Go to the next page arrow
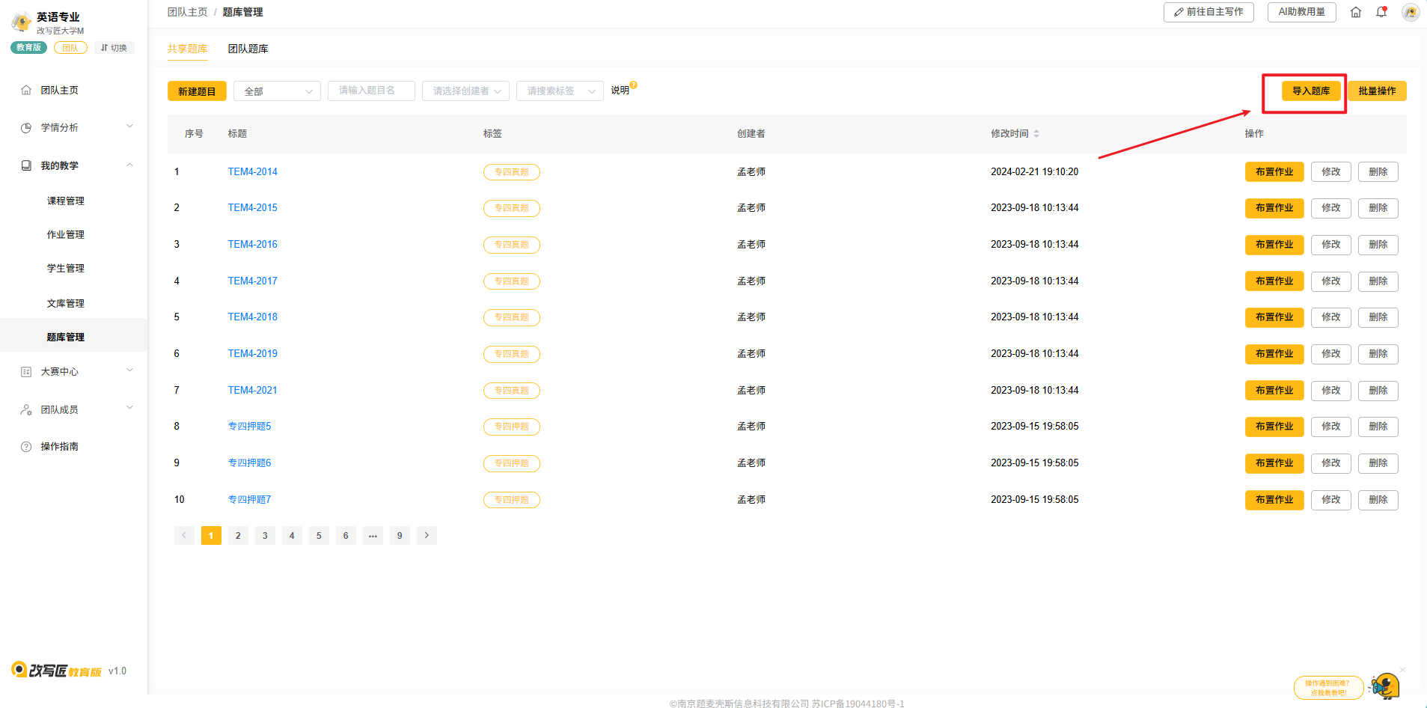 point(427,535)
